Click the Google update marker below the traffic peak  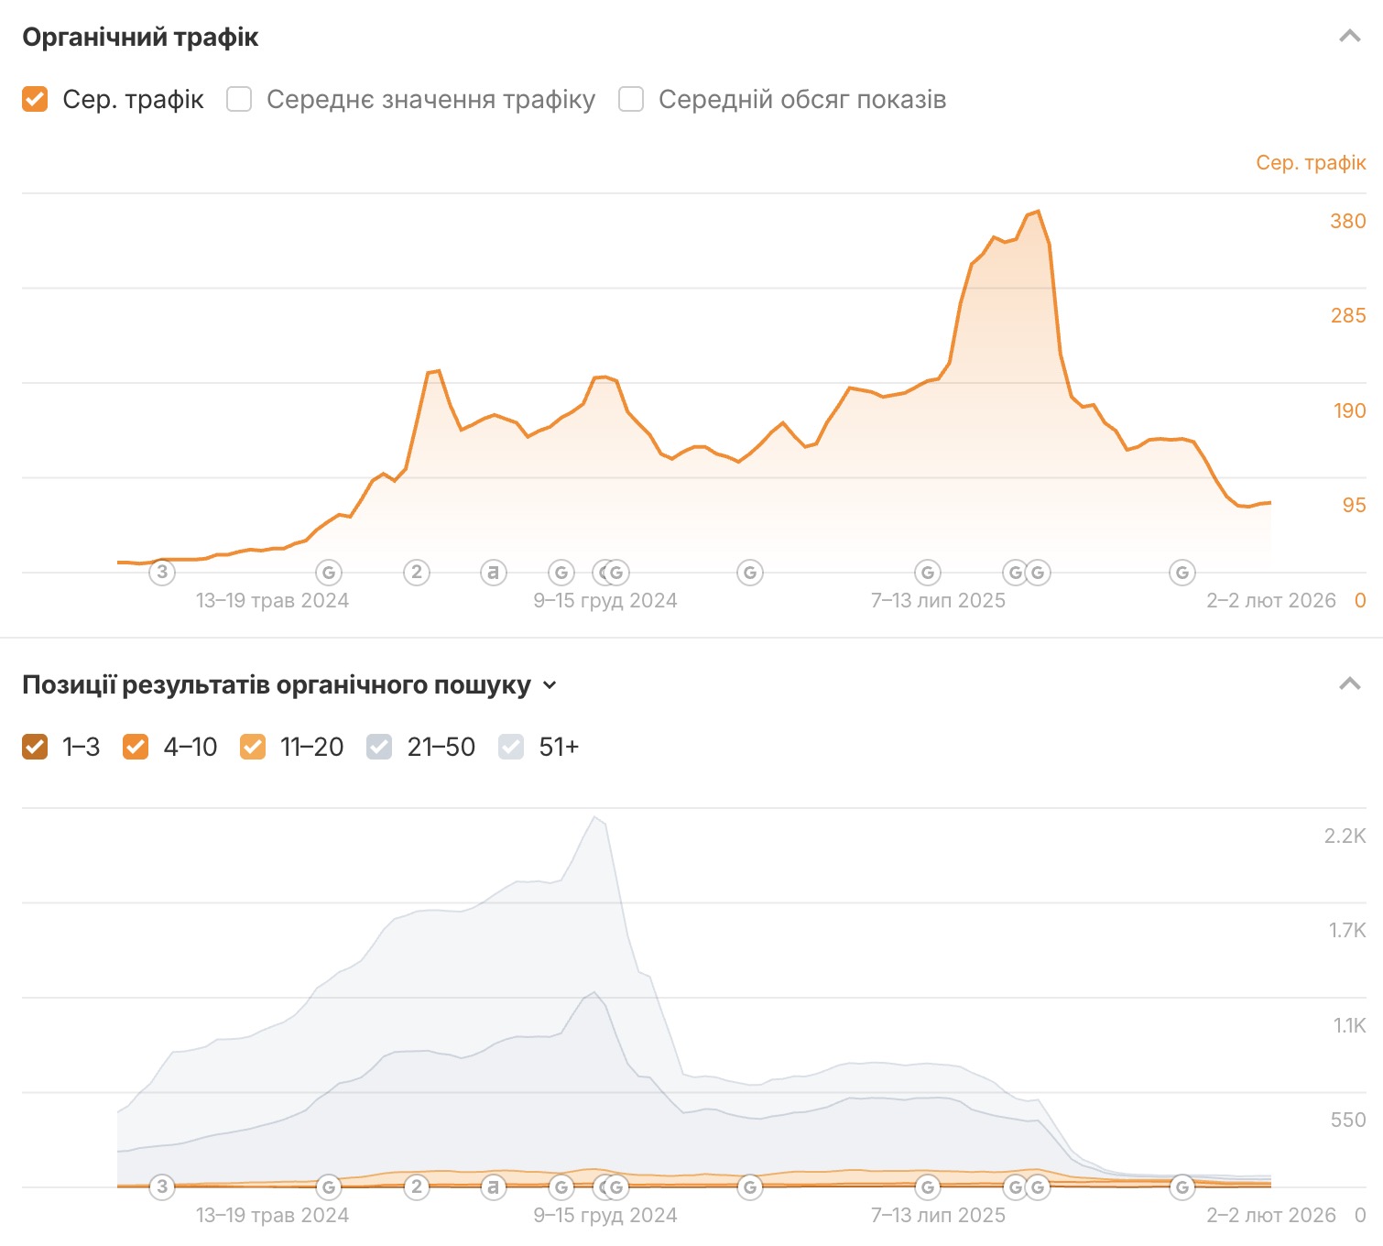coord(1037,573)
